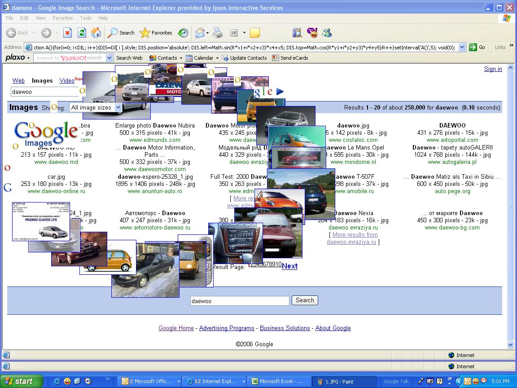The image size is (517, 388).
Task: Click Send eCards in Plaxo toolbar
Action: 290,58
